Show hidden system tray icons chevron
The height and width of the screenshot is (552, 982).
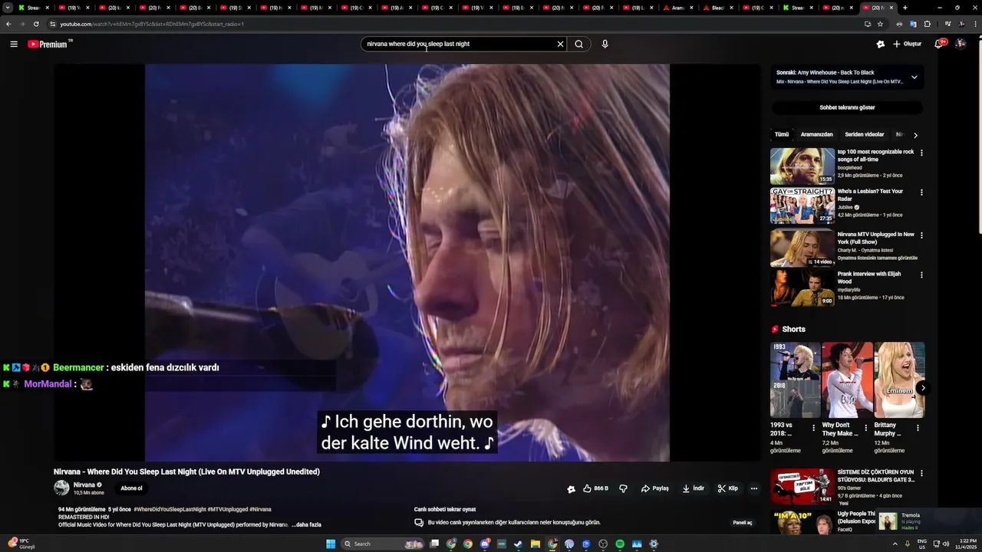tap(895, 544)
